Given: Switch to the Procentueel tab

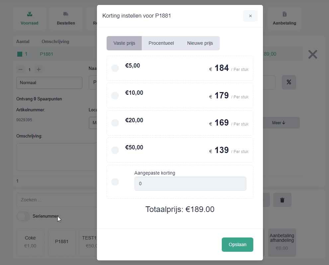Looking at the screenshot, I should [161, 43].
